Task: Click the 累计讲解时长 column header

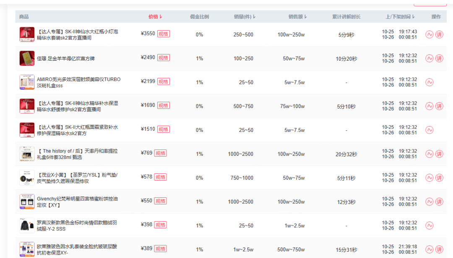Action: (x=346, y=17)
